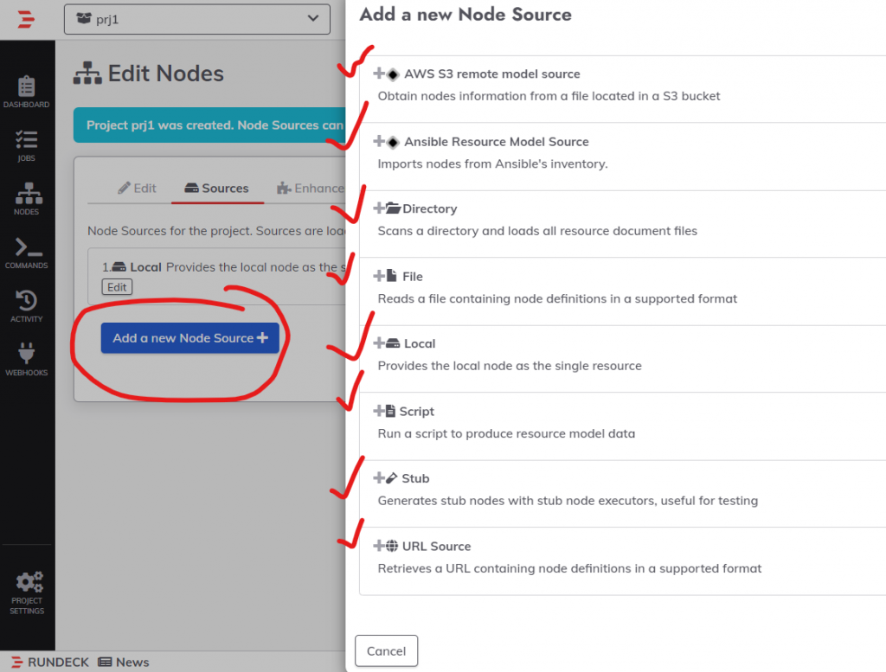Screen dimensions: 886x672
Task: Switch to the Sources tab
Action: (x=216, y=188)
